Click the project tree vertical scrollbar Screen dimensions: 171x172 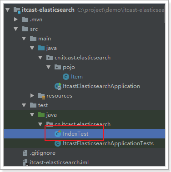[164, 15]
